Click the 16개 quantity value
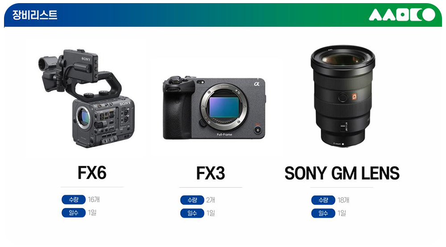This screenshot has height=247, width=446. [94, 200]
